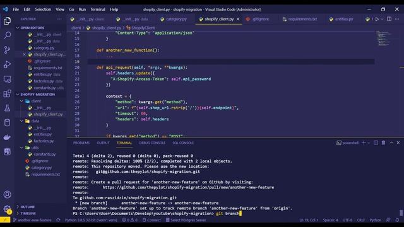The width and height of the screenshot is (404, 227).
Task: Click the feedback icon in status bar
Action: click(388, 220)
